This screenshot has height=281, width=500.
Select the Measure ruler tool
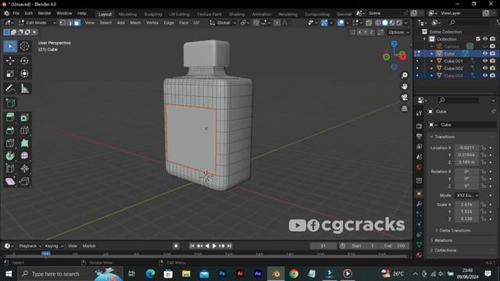coord(24,88)
